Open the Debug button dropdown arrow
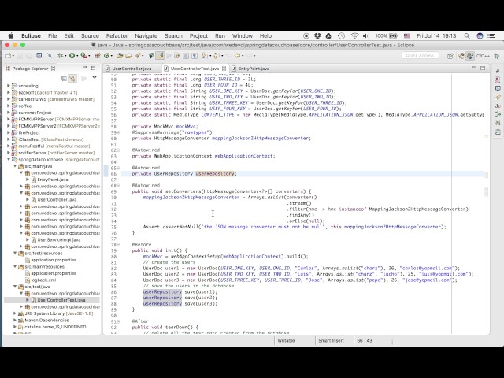504x378 pixels. (65, 56)
